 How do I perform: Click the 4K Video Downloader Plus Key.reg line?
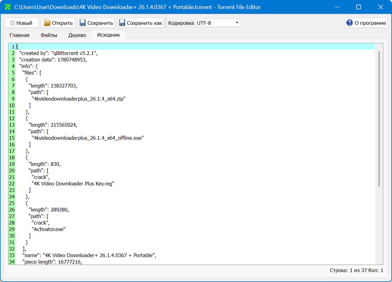point(73,184)
